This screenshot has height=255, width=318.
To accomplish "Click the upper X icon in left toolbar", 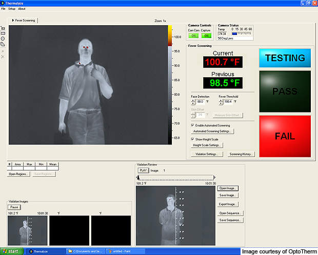I will 3,51.
